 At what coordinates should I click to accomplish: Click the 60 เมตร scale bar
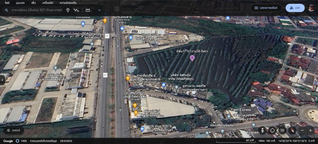[235, 140]
